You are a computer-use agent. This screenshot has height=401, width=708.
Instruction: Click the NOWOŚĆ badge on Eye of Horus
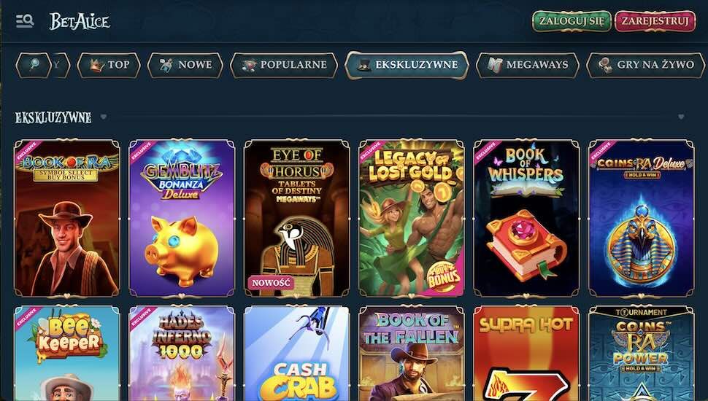coord(271,283)
